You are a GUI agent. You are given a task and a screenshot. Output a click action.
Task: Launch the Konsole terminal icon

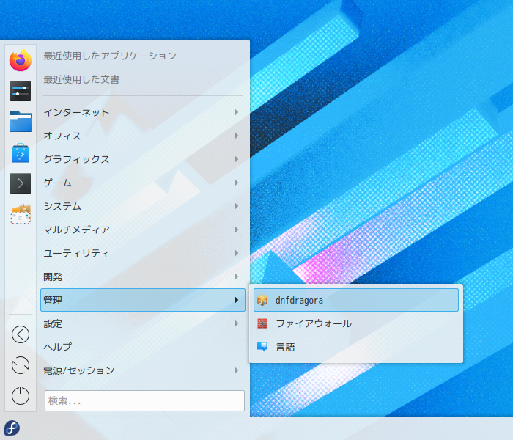(x=21, y=183)
